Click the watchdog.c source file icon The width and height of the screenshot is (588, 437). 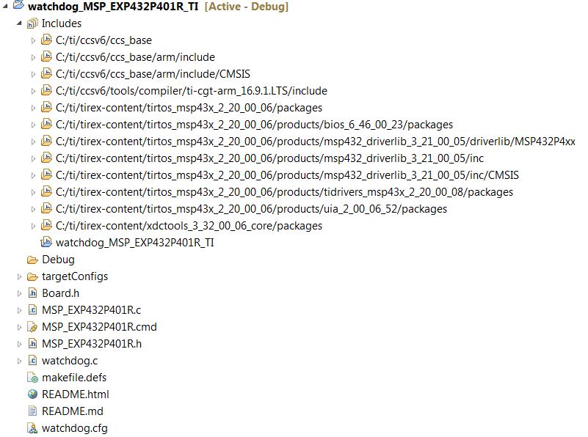click(32, 361)
